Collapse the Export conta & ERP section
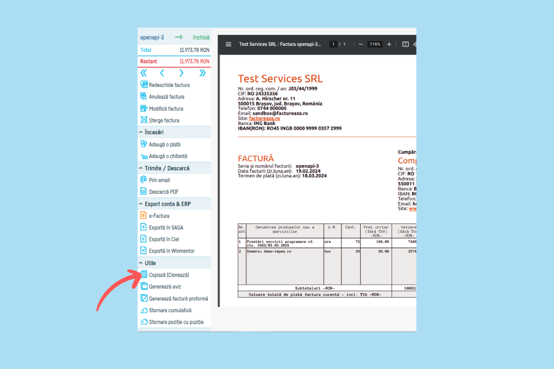 point(141,204)
